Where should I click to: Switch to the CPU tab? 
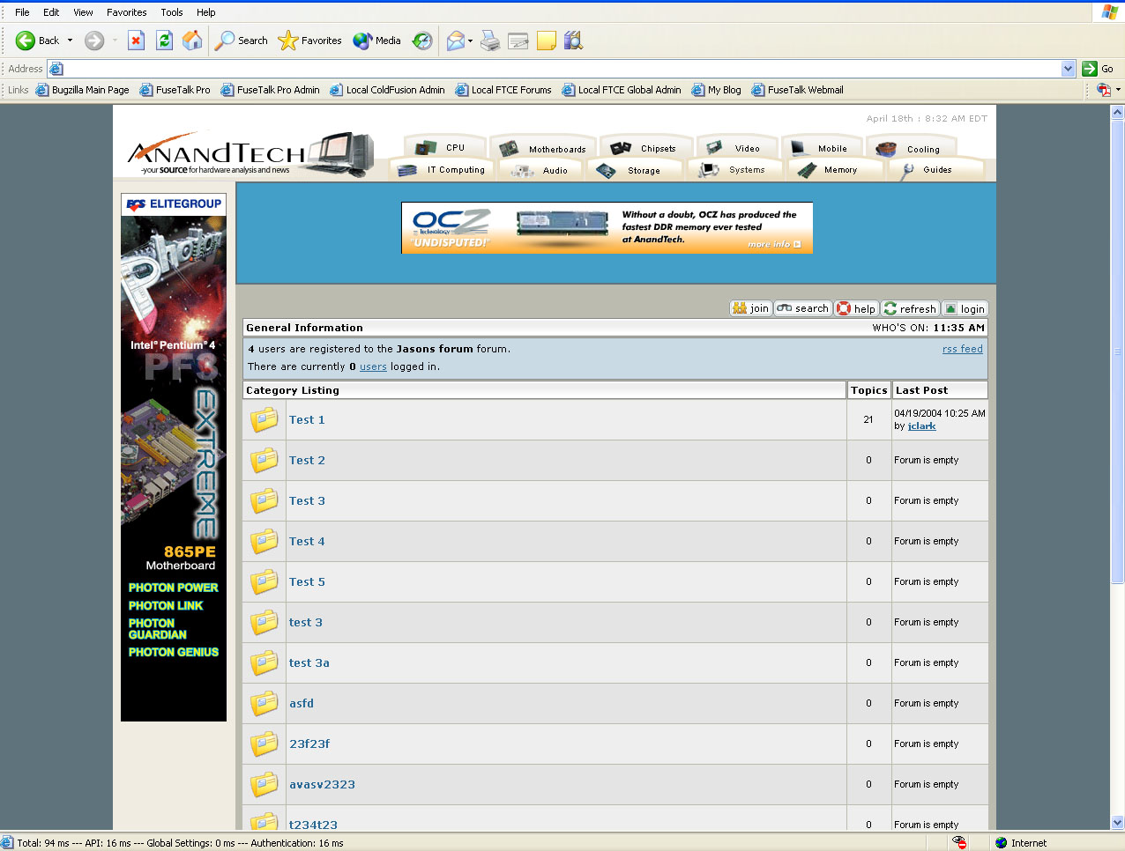point(444,147)
